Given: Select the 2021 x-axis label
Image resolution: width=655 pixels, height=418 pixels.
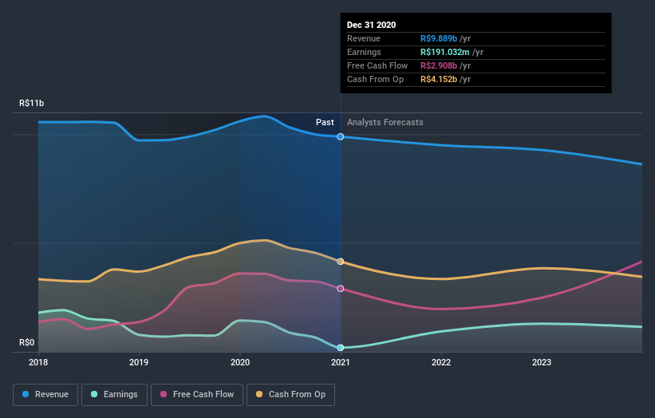Looking at the screenshot, I should pos(341,362).
